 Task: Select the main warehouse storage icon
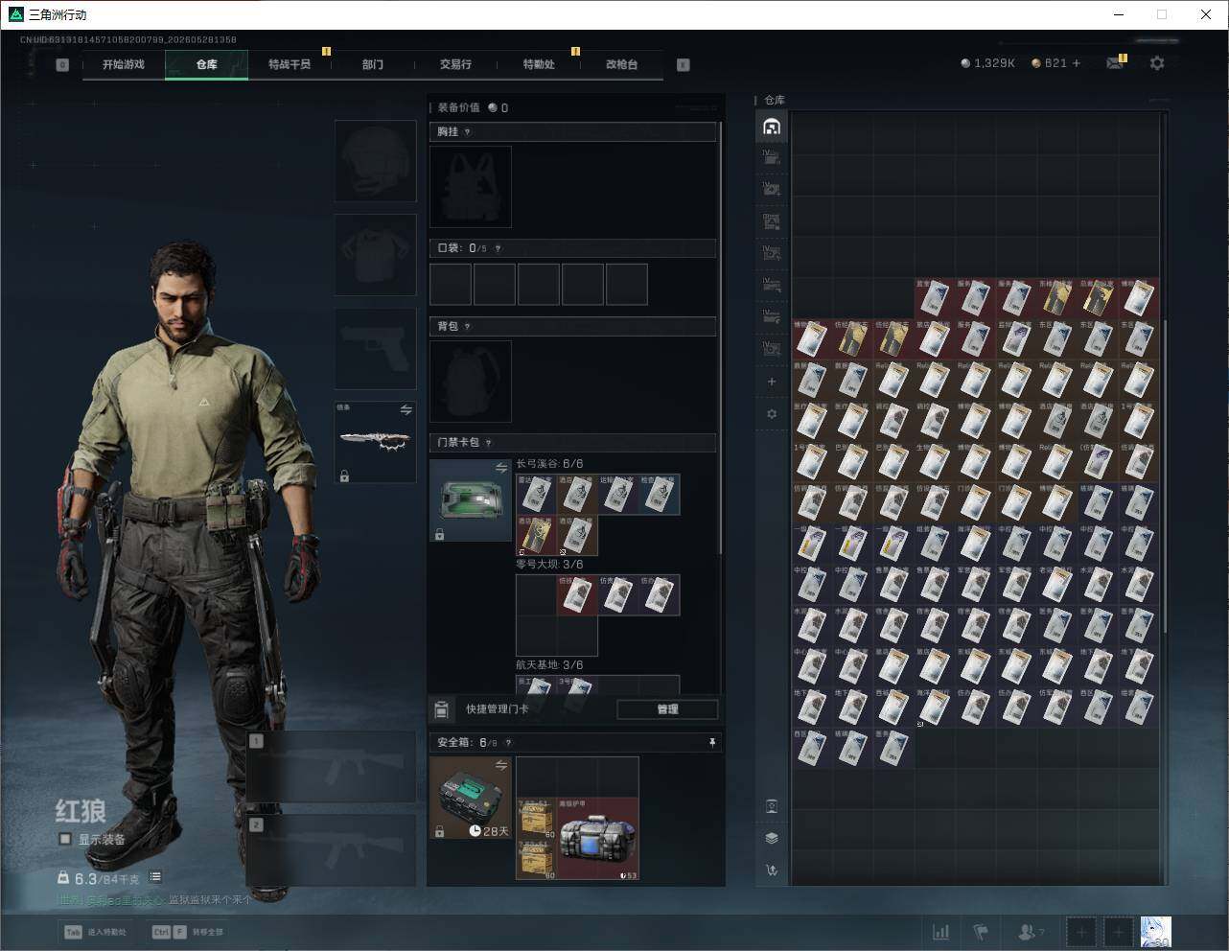pos(772,127)
